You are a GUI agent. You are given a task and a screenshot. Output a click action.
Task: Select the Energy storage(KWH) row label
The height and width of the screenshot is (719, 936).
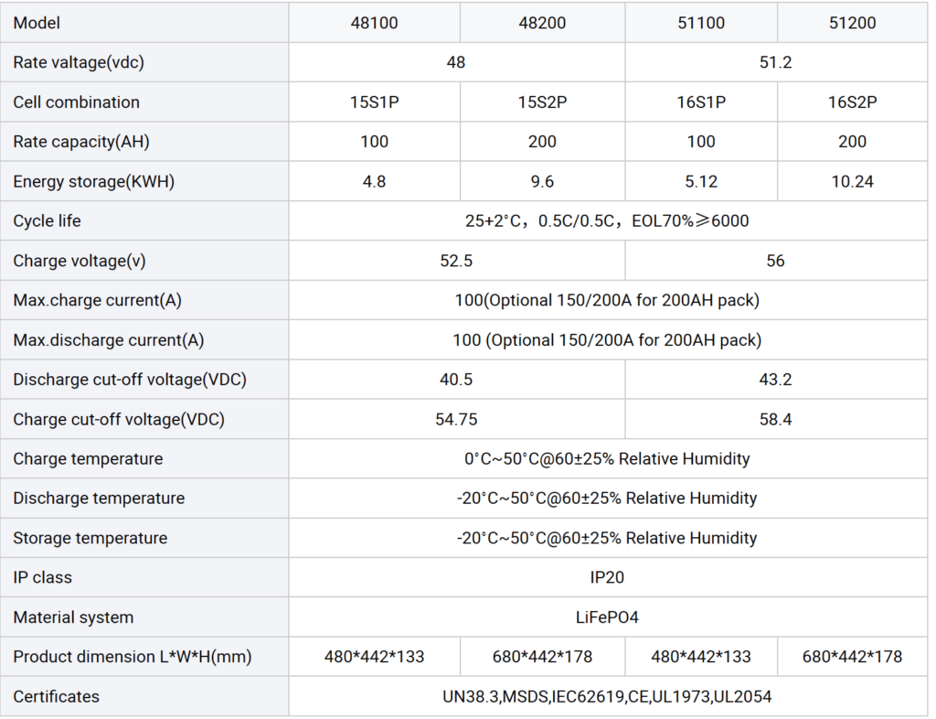click(93, 181)
